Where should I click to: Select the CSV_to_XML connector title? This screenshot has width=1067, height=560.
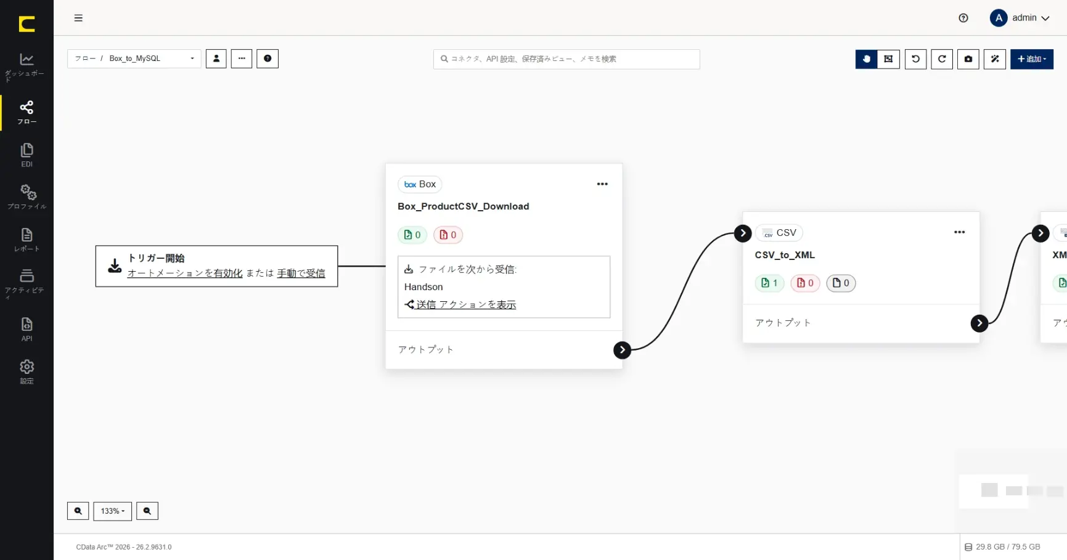click(785, 255)
